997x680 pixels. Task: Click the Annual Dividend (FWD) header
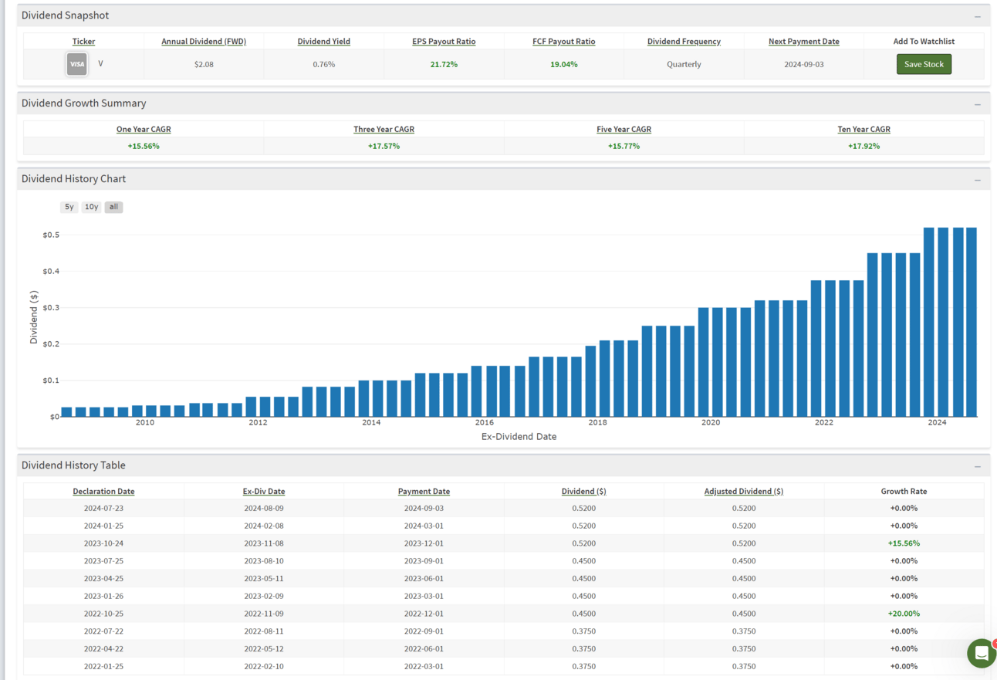click(204, 42)
